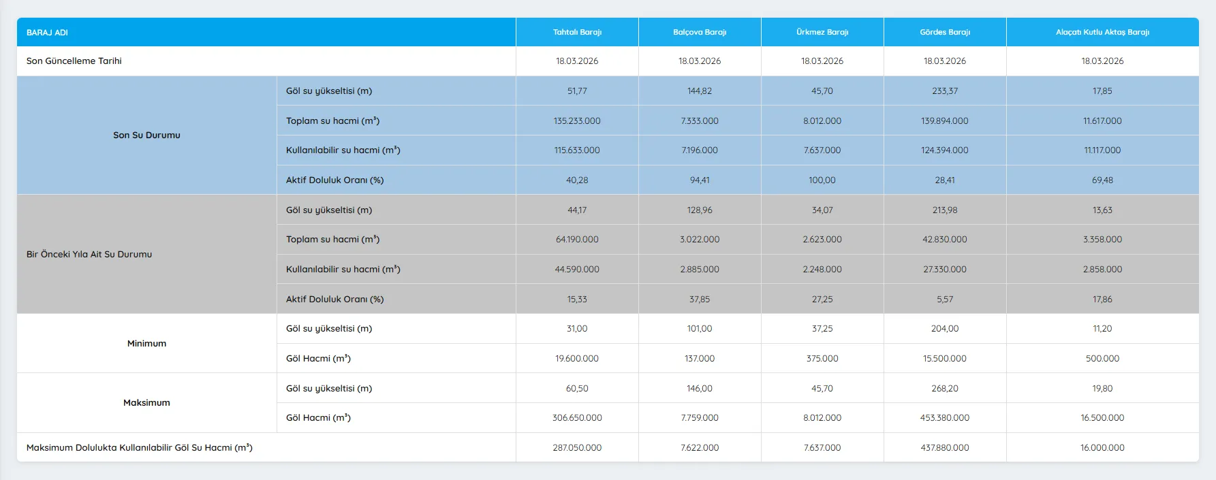Select the Son Su Durumu section label
The width and height of the screenshot is (1216, 480).
click(x=146, y=135)
